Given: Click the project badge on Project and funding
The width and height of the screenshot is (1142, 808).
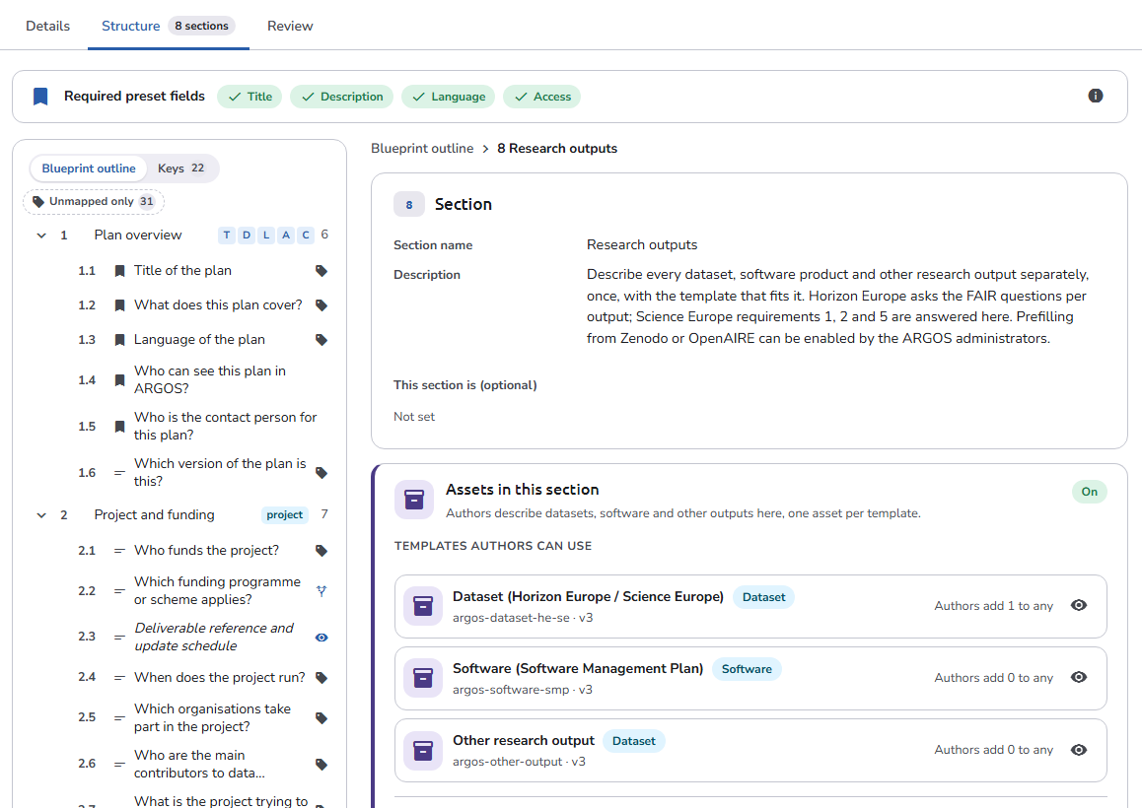Looking at the screenshot, I should 284,515.
